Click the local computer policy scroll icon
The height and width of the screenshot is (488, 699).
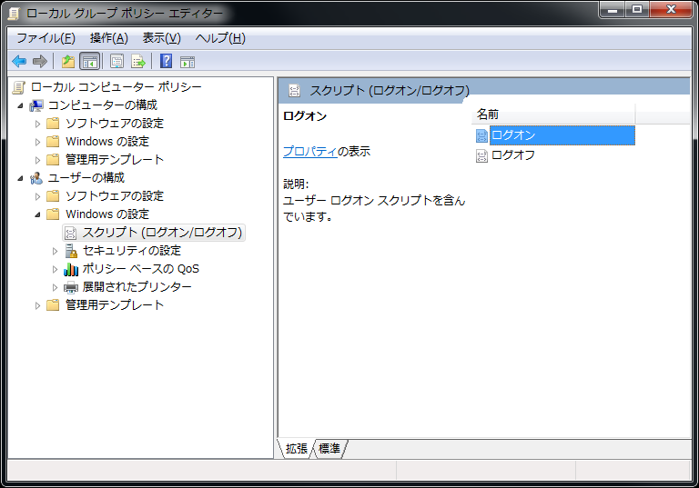click(x=19, y=87)
